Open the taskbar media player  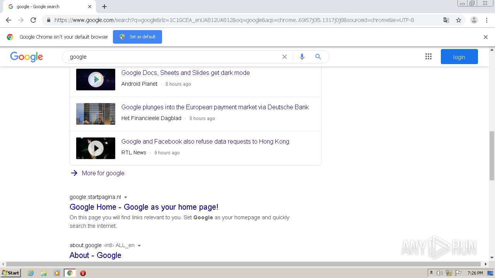[x=57, y=273]
